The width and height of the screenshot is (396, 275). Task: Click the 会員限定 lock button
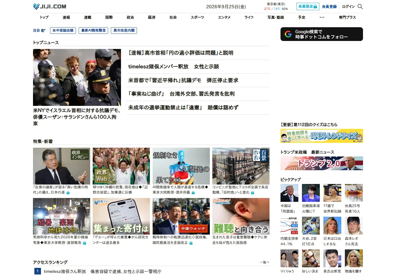(x=307, y=6)
